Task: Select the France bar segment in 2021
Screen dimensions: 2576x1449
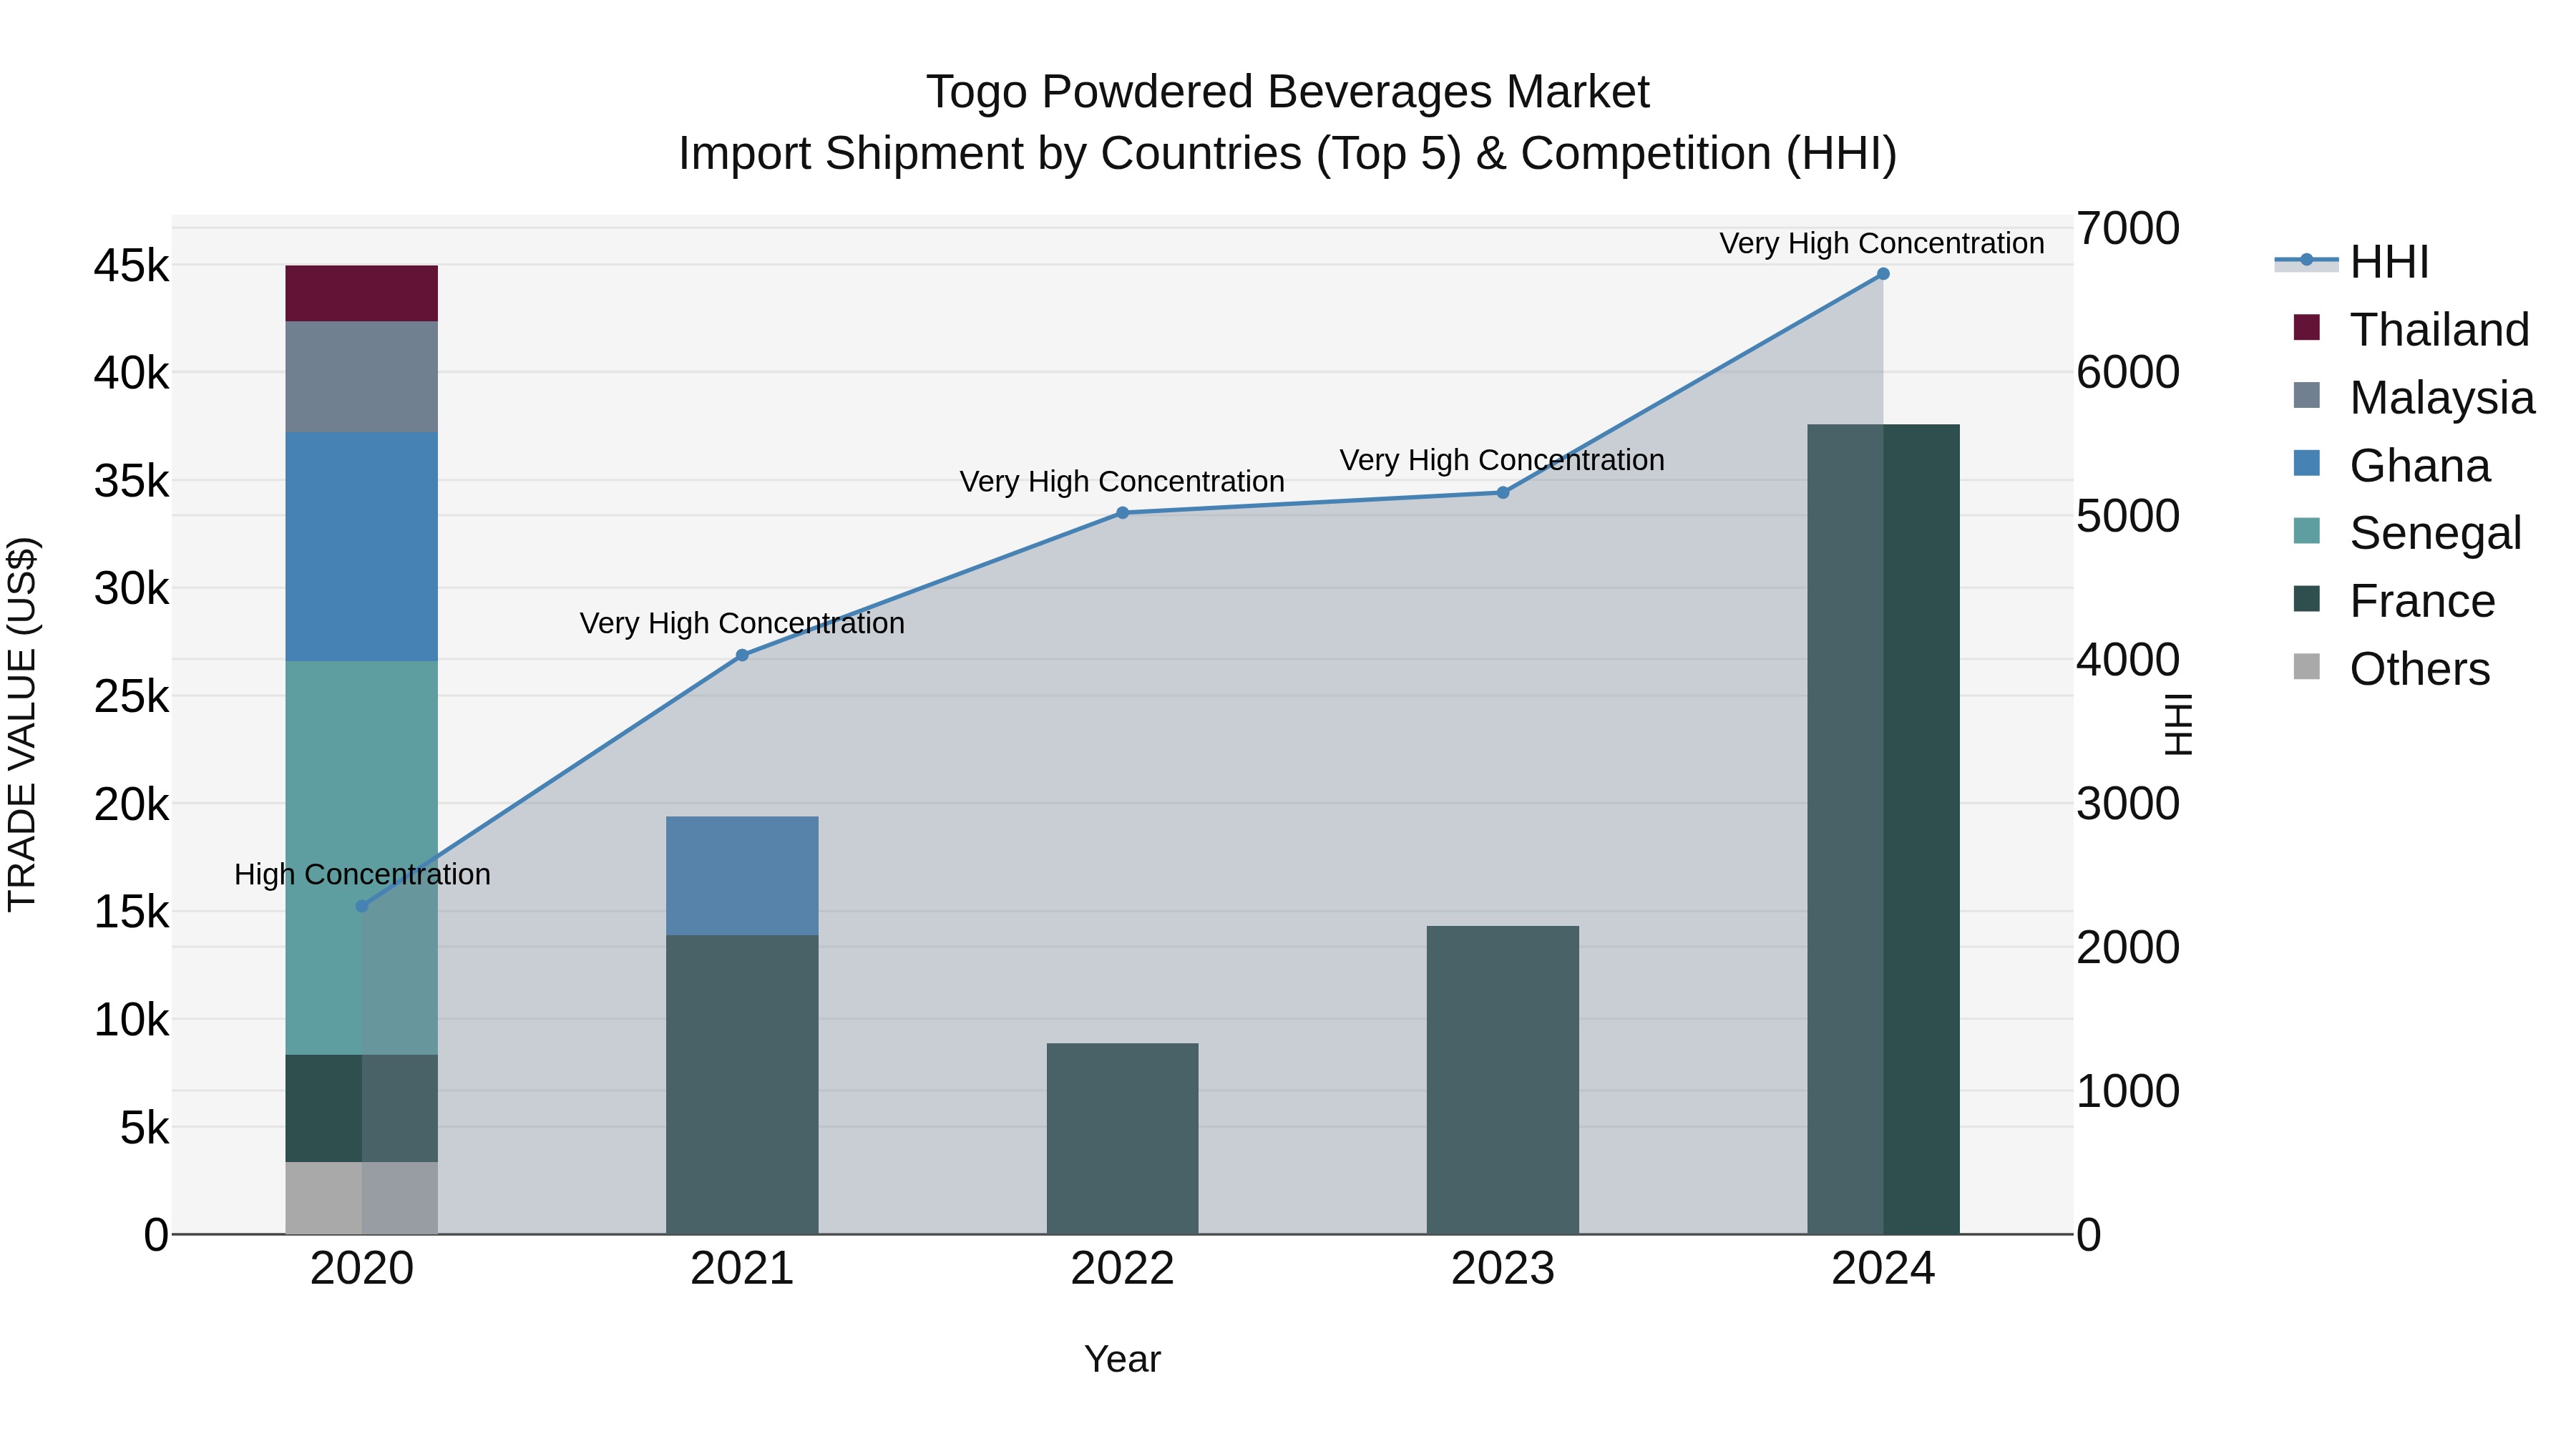Action: pos(742,1085)
